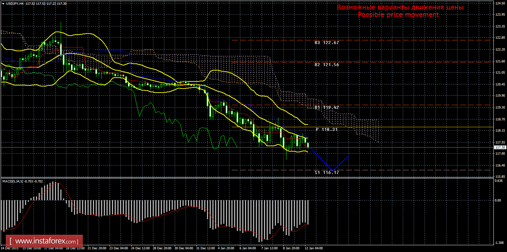Click the R1 119.42 pivot label
The height and width of the screenshot is (252, 507).
[x=326, y=107]
